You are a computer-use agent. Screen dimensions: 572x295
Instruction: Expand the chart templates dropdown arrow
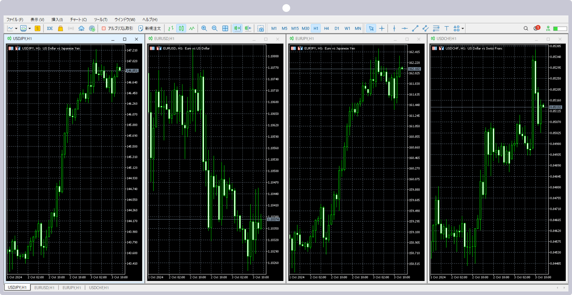(x=30, y=29)
